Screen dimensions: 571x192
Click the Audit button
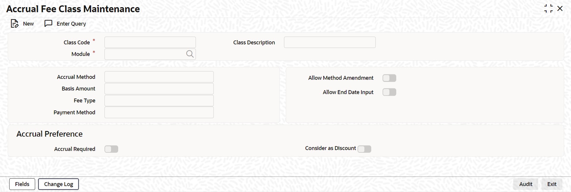click(x=525, y=184)
